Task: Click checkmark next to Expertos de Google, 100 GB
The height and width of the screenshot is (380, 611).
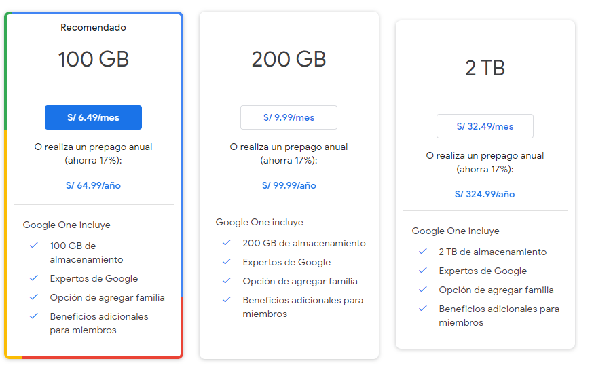Action: [34, 278]
